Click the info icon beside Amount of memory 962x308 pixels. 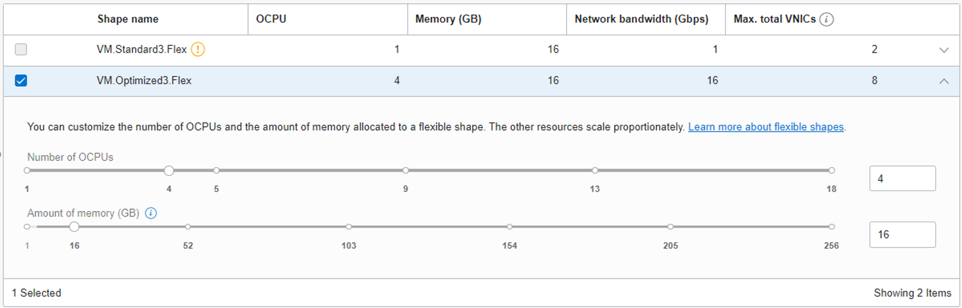click(151, 213)
